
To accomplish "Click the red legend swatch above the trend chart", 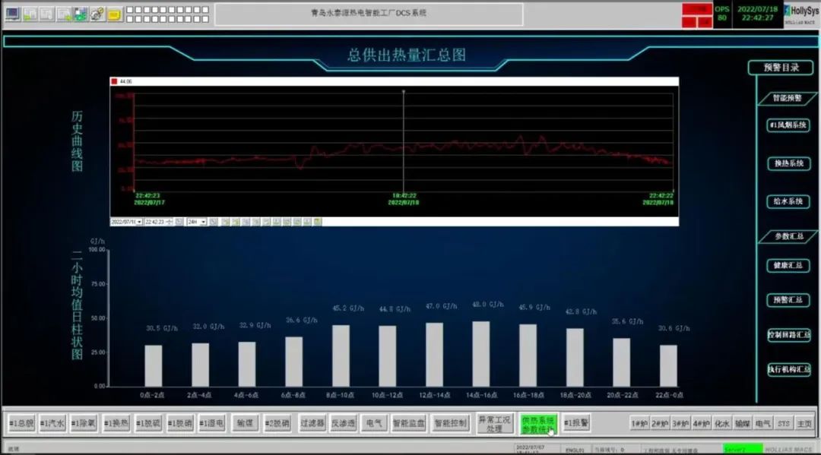I will coord(114,81).
